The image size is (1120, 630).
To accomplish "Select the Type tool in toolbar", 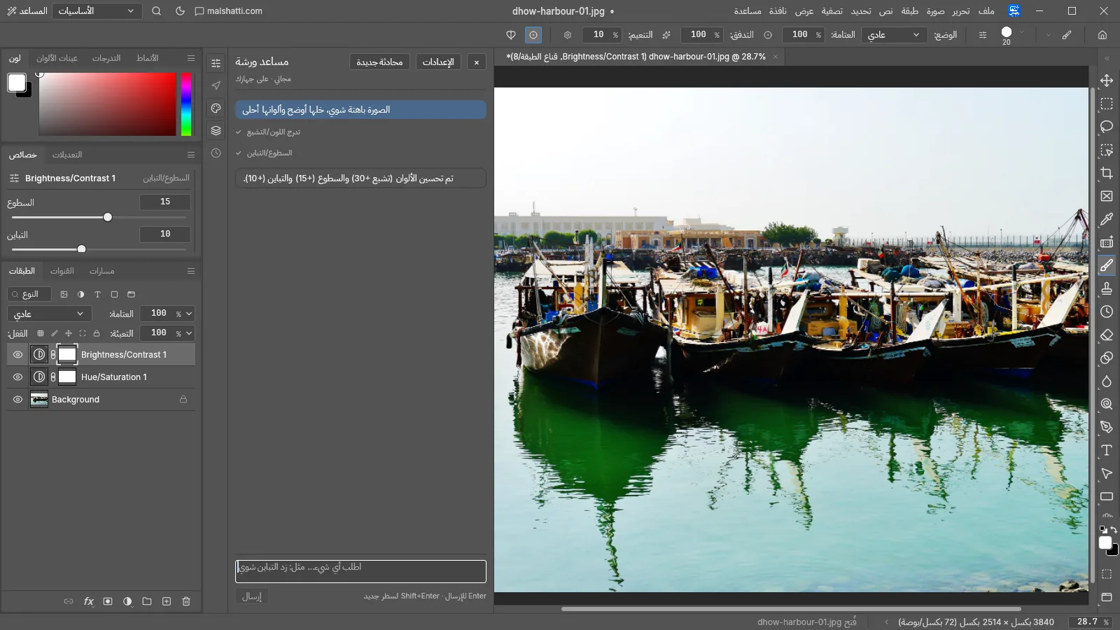I will point(1107,450).
